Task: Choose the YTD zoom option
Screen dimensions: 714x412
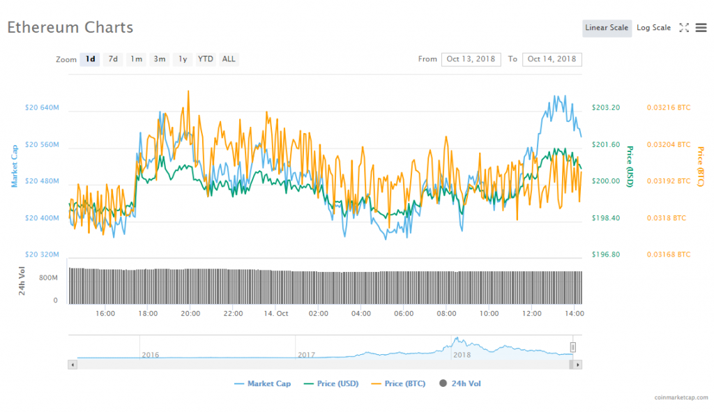Action: pyautogui.click(x=206, y=59)
